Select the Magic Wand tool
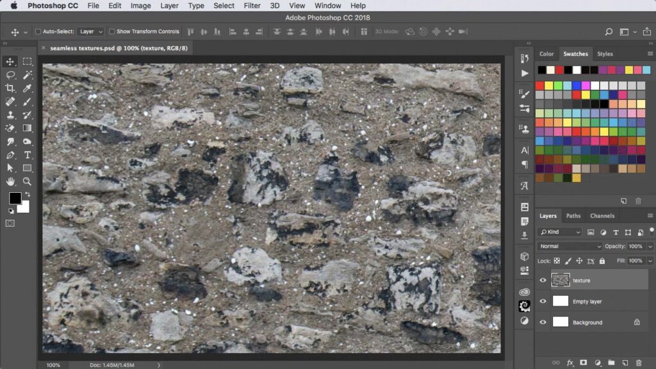Viewport: 656px width, 369px height. click(x=28, y=75)
